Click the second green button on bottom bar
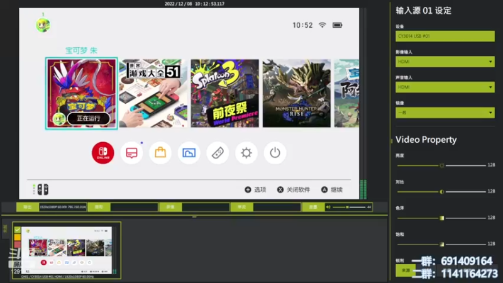 99,208
